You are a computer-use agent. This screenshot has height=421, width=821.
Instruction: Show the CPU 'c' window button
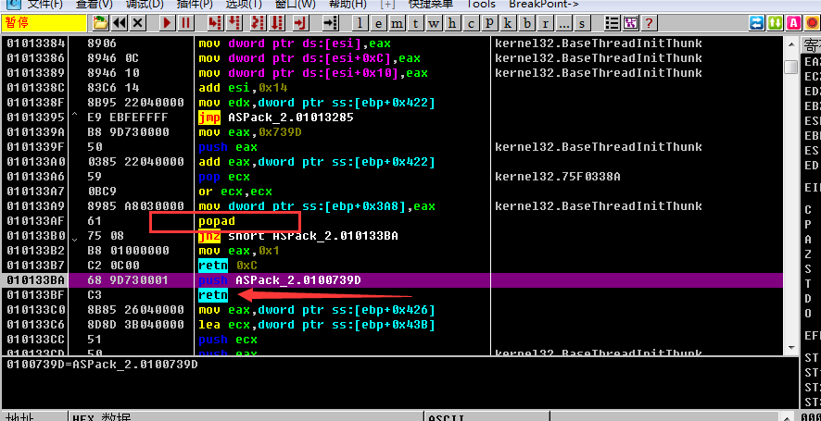[471, 22]
